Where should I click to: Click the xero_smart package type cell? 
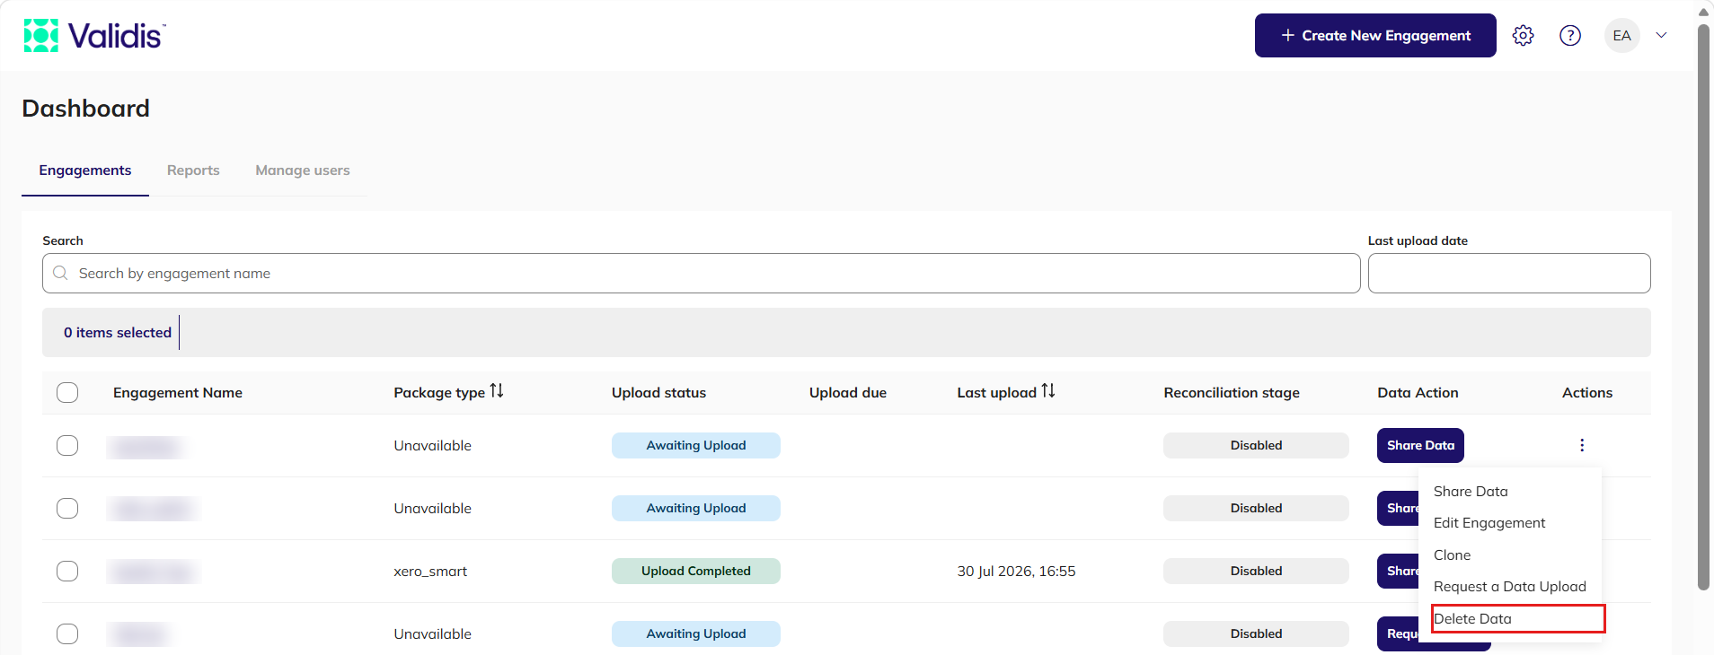pyautogui.click(x=430, y=572)
